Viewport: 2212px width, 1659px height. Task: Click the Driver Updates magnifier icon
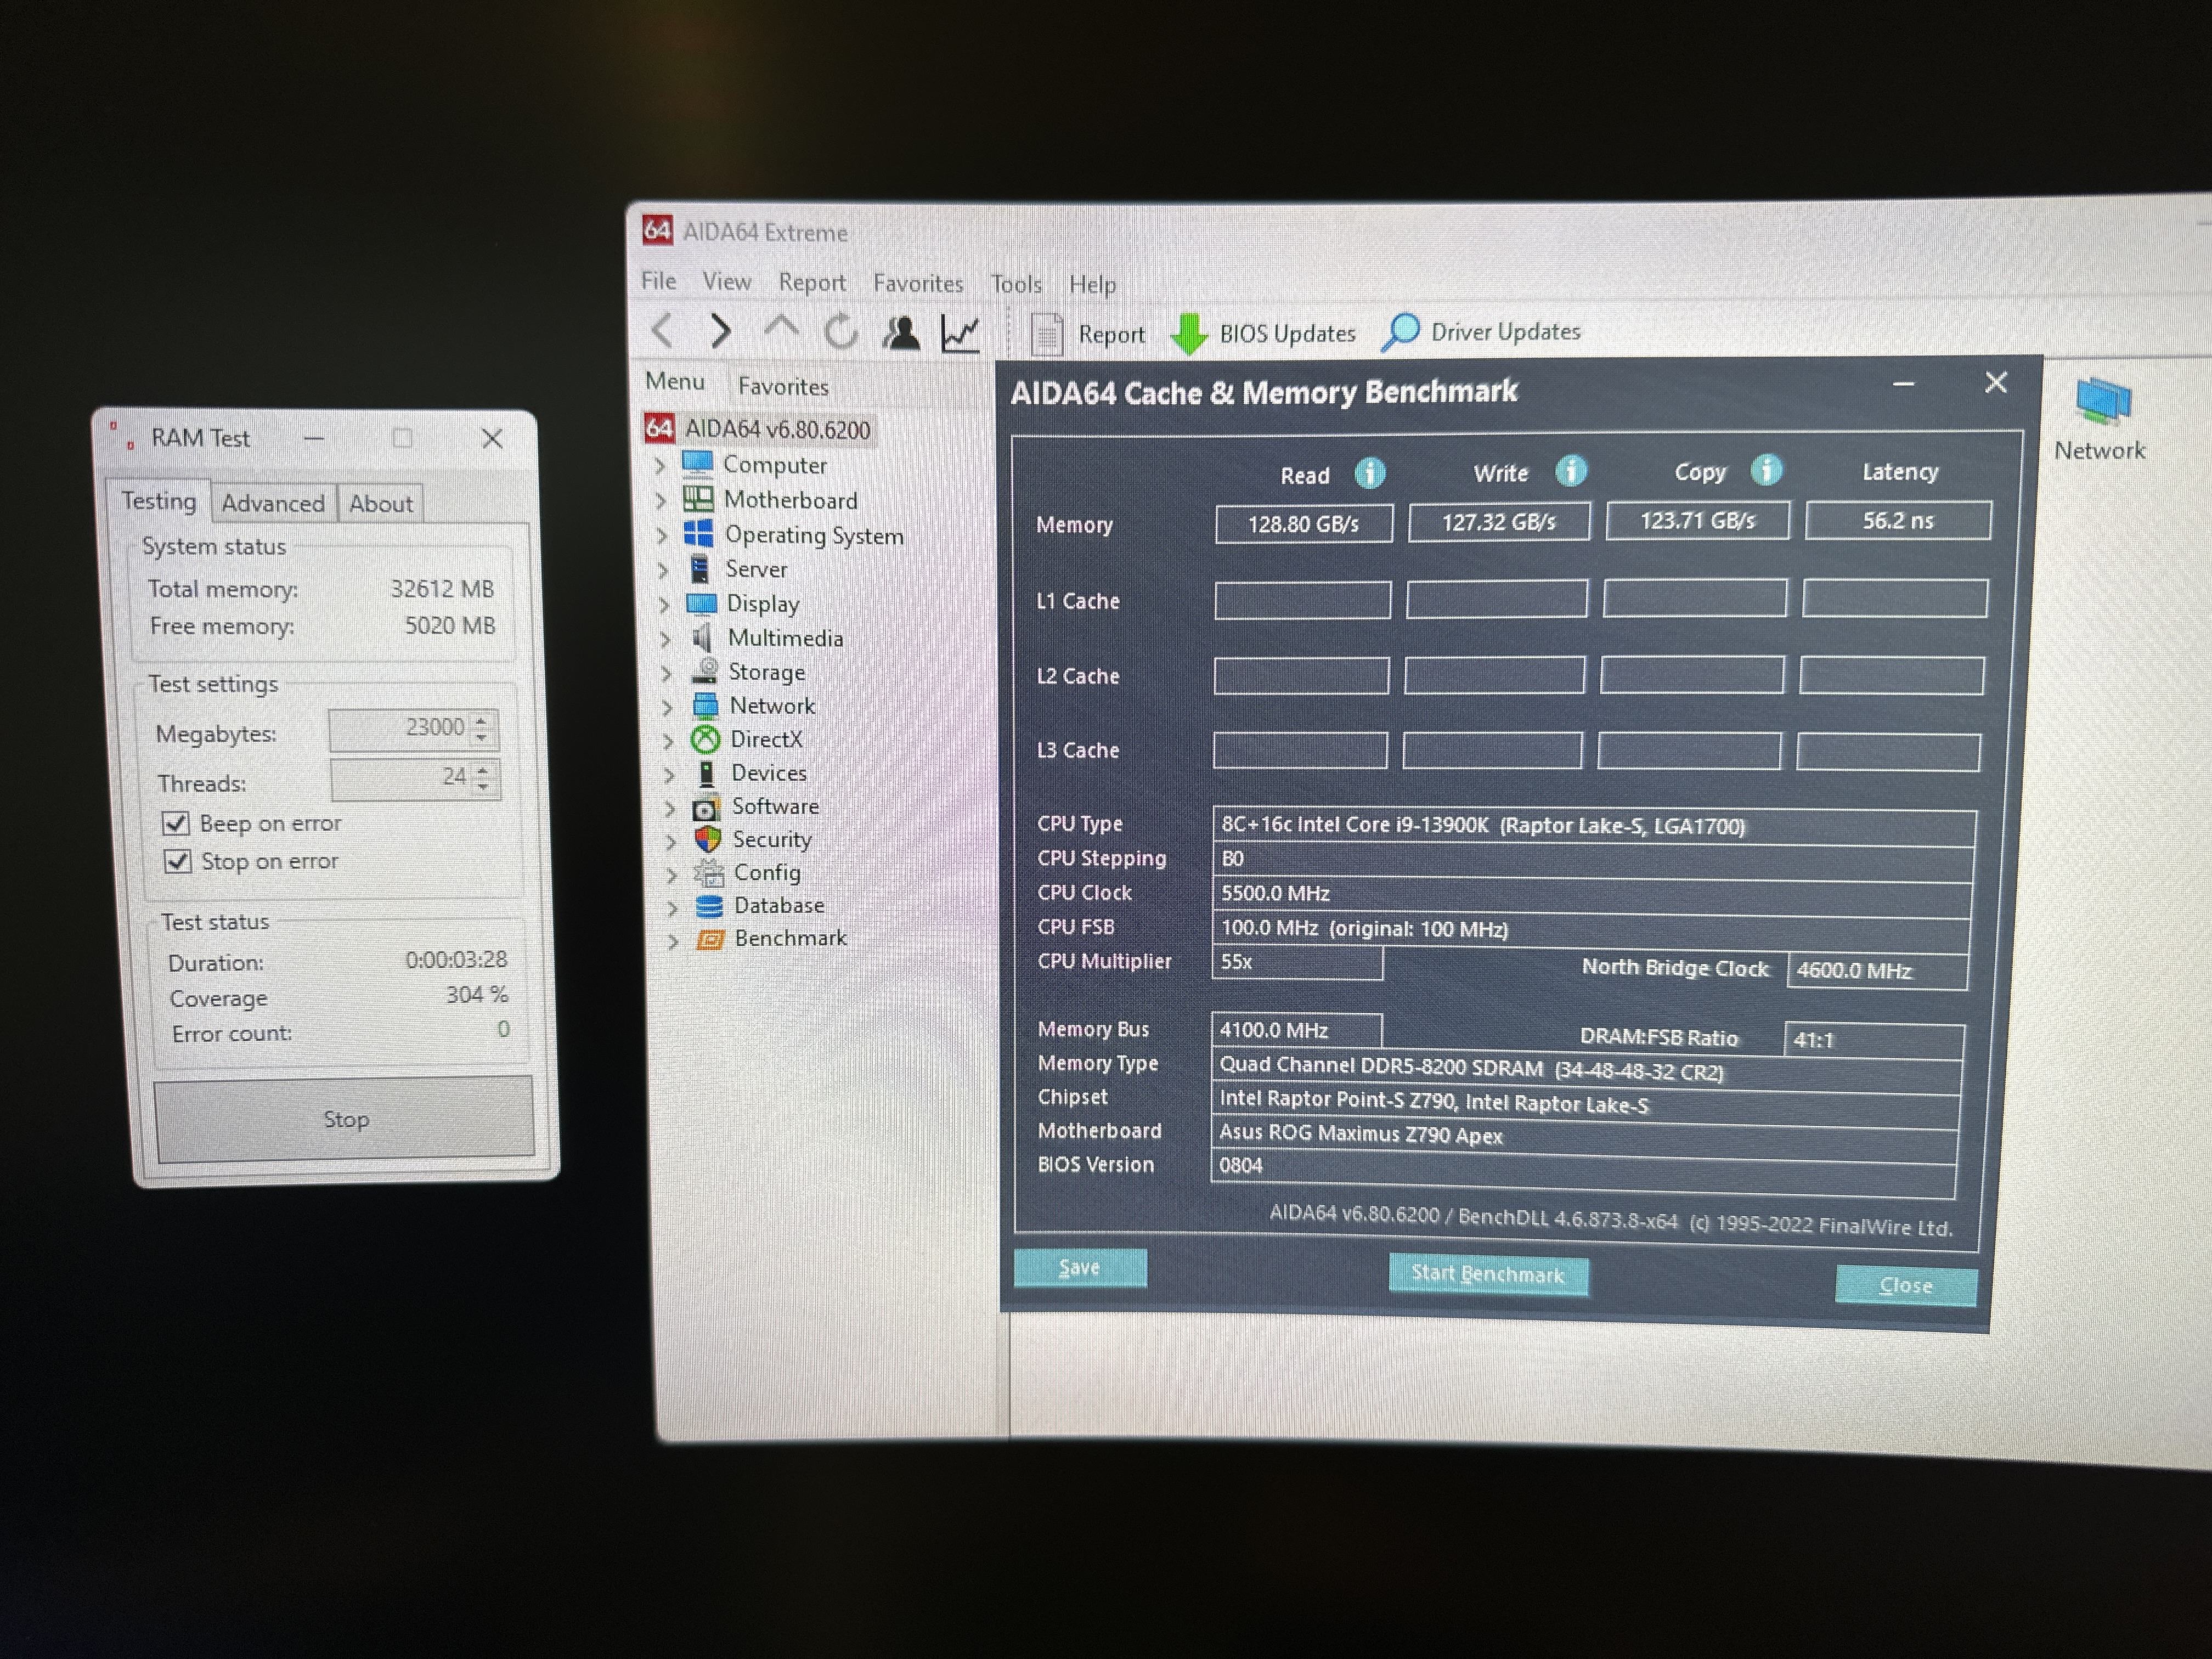click(x=1400, y=332)
